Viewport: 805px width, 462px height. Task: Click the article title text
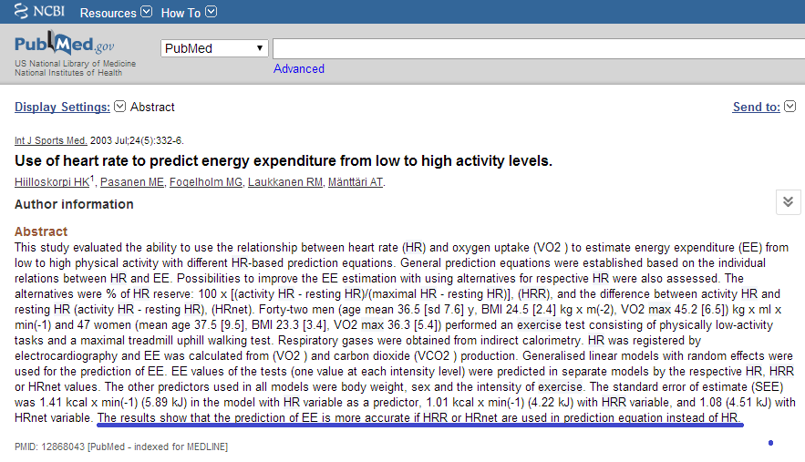tap(284, 160)
